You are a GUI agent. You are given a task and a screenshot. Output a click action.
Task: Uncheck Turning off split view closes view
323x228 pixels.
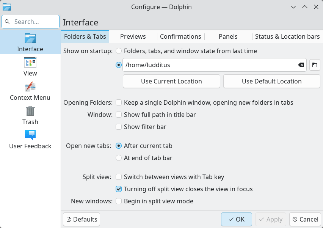click(119, 189)
